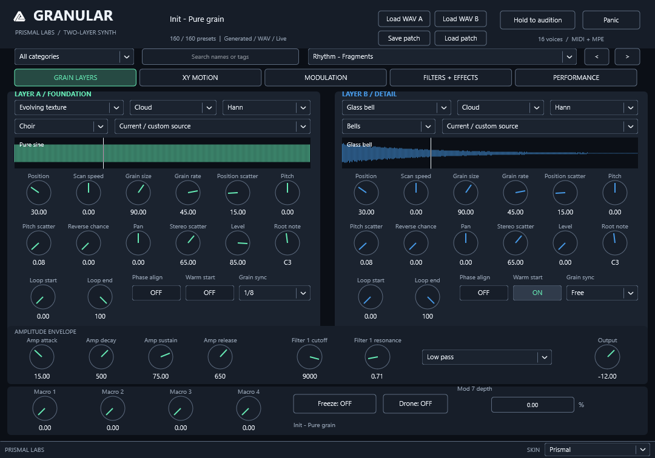655x458 pixels.
Task: Hit the Panic button
Action: click(611, 20)
